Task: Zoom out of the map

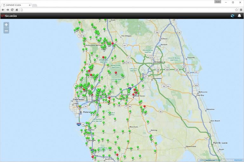Action: [6, 31]
